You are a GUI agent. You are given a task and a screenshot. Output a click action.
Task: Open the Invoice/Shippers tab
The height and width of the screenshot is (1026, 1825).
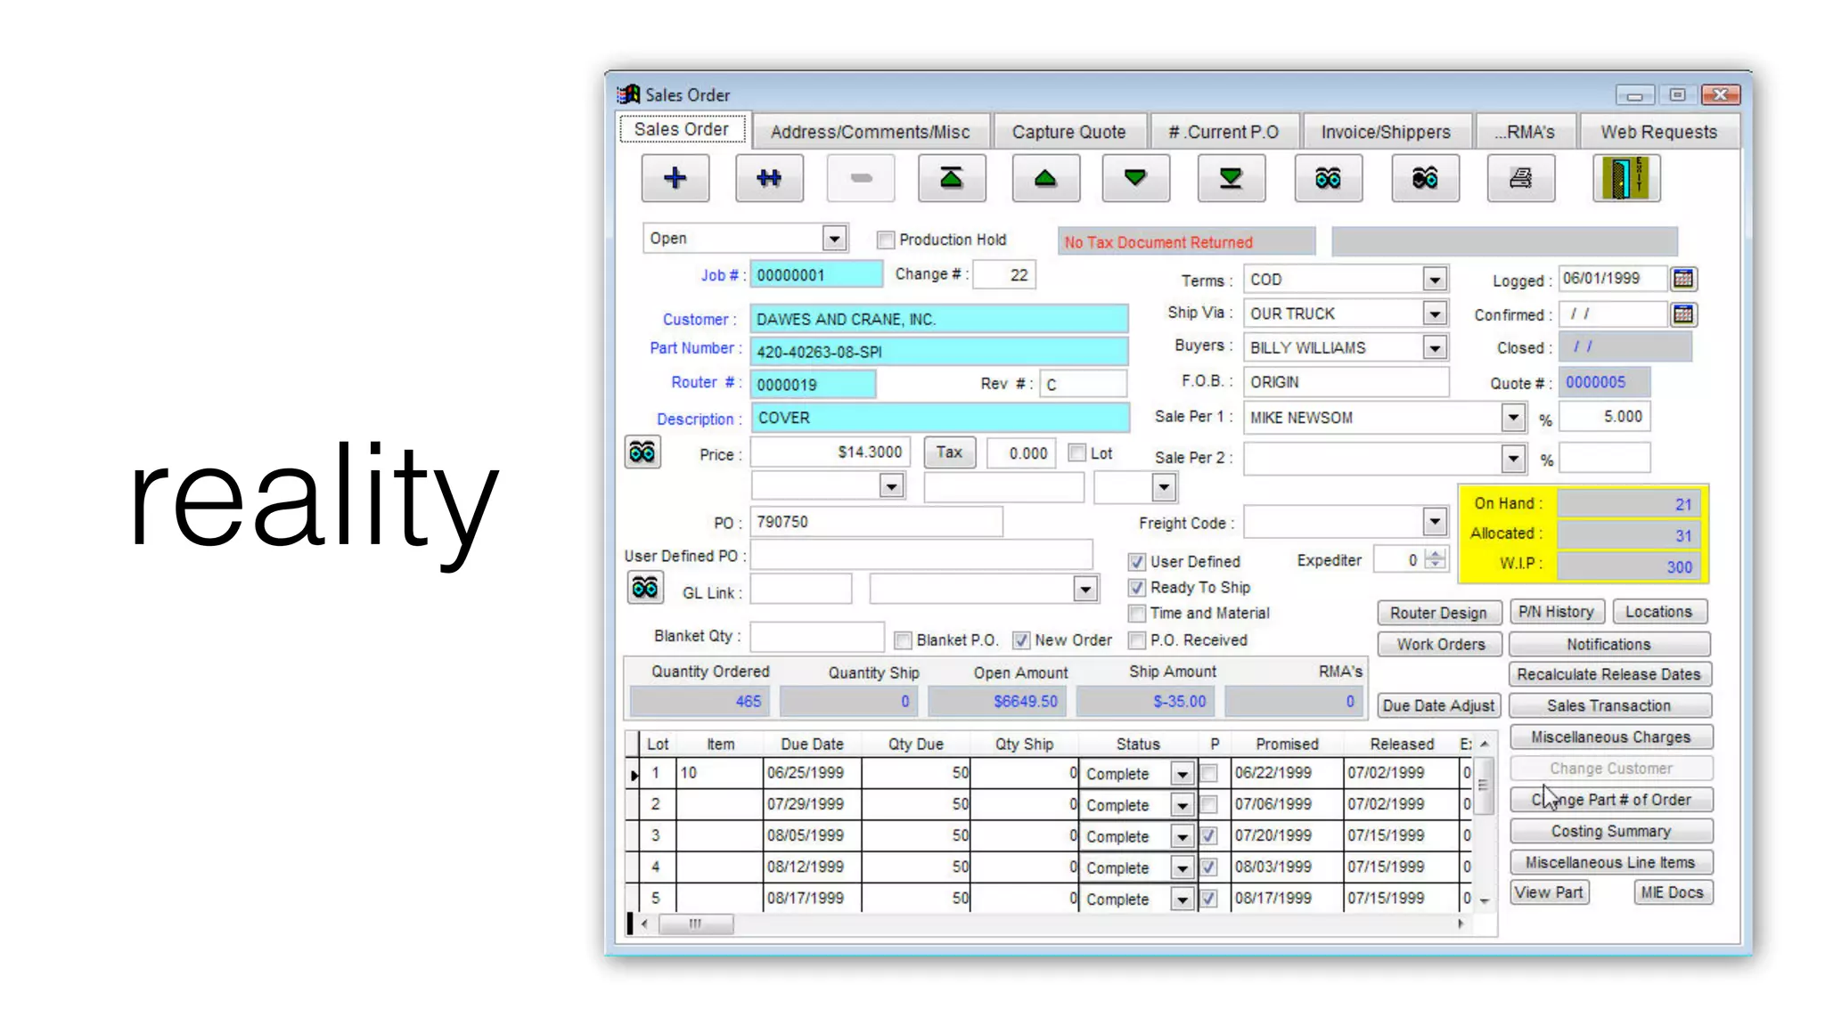tap(1385, 132)
